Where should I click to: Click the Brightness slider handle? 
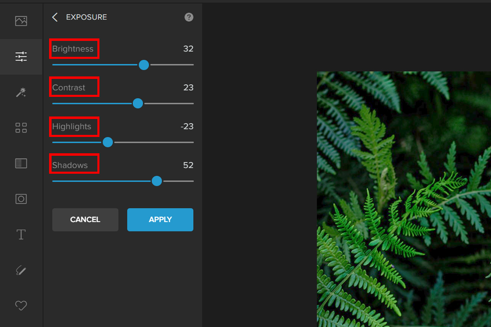[144, 65]
